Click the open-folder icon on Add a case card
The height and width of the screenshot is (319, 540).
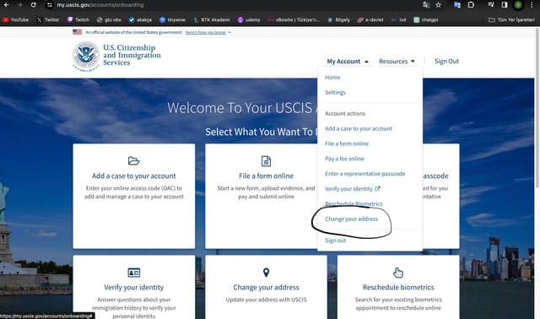coord(133,161)
